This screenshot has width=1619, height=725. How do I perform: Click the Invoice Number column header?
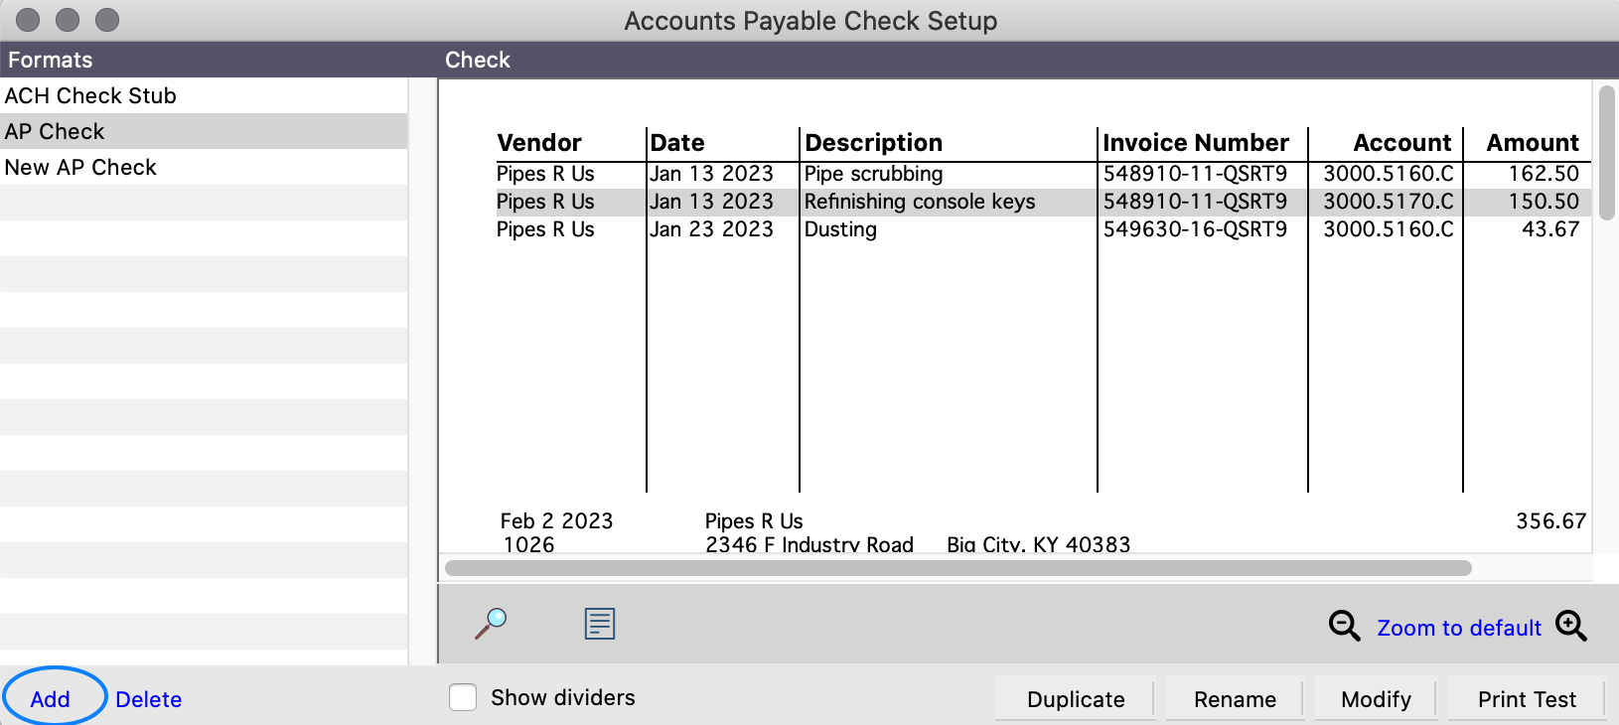1195,143
